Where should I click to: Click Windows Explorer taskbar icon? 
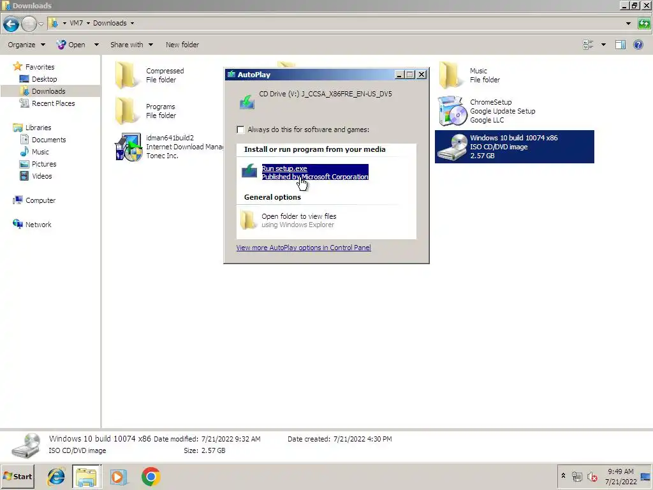[86, 477]
